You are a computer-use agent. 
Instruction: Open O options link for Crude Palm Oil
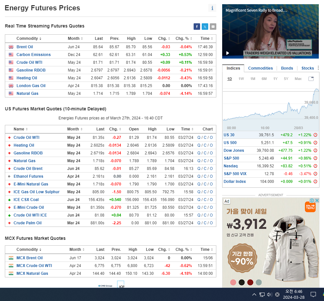pos(211,223)
